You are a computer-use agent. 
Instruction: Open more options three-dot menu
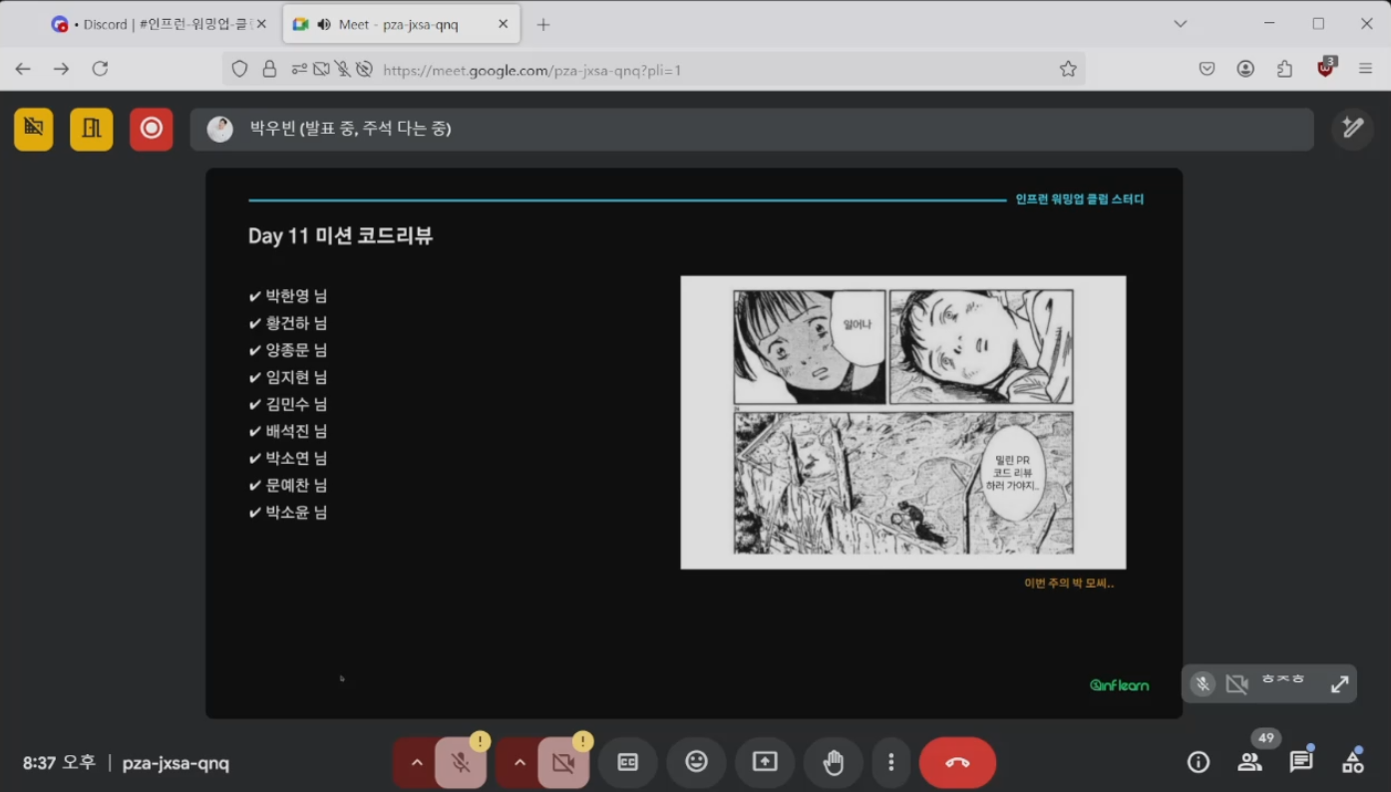[x=890, y=763]
